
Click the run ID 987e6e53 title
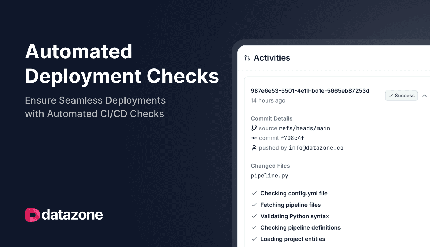(x=310, y=91)
